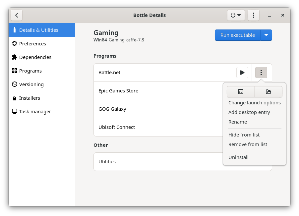The image size is (299, 216).
Task: Launch with terminal icon in the popover
Action: 241,92
